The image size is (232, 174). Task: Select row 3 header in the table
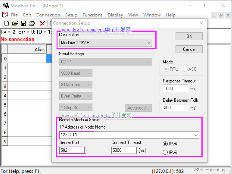click(5, 86)
